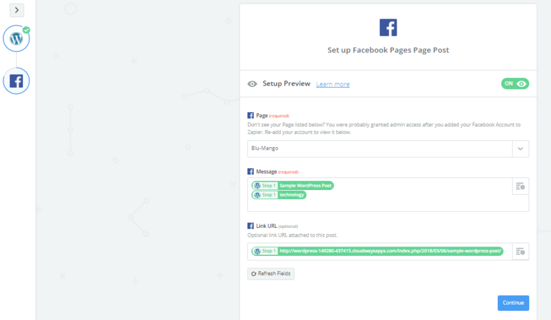Click the 'Optional link URL attached to this post.' text
551x320 pixels.
pyautogui.click(x=292, y=235)
